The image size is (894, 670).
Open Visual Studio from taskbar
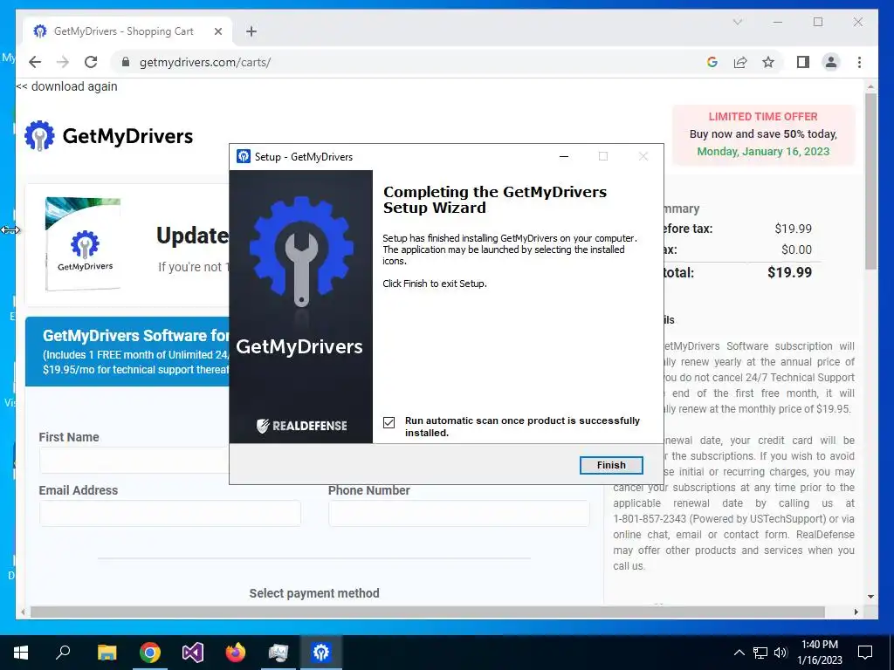point(193,653)
